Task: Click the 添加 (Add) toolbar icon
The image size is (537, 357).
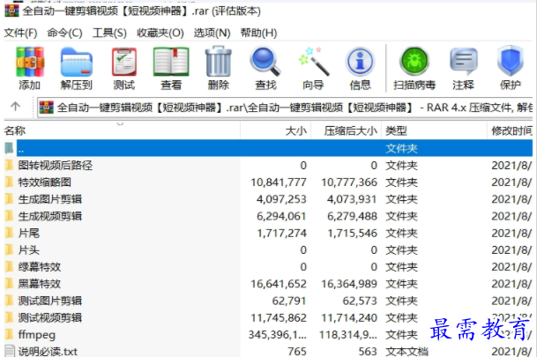Action: [x=30, y=62]
